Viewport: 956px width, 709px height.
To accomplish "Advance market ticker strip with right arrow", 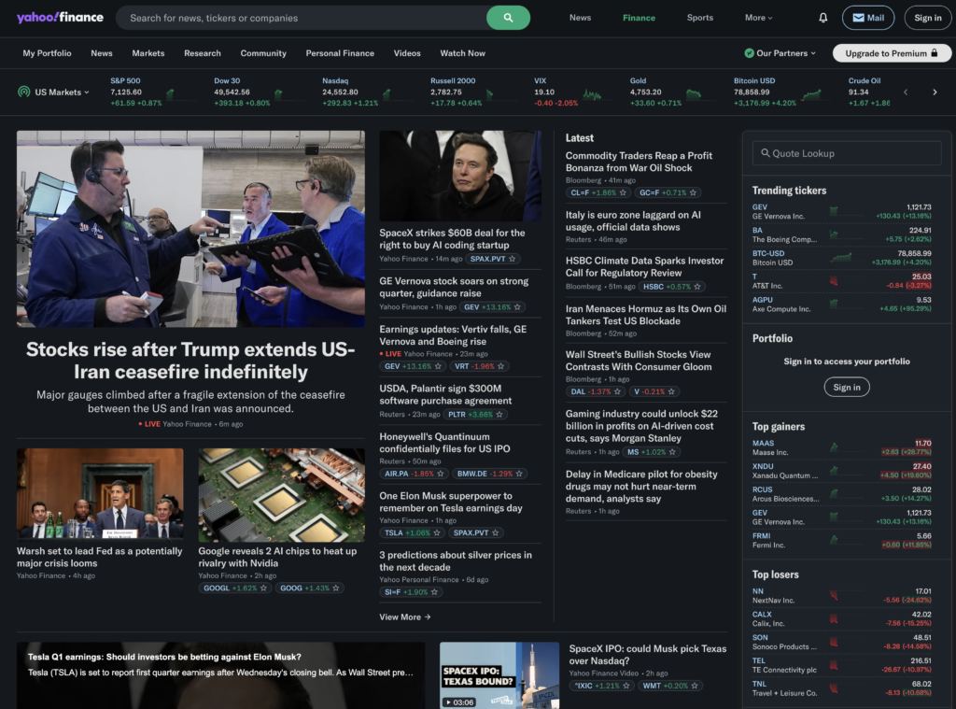I will tap(935, 92).
